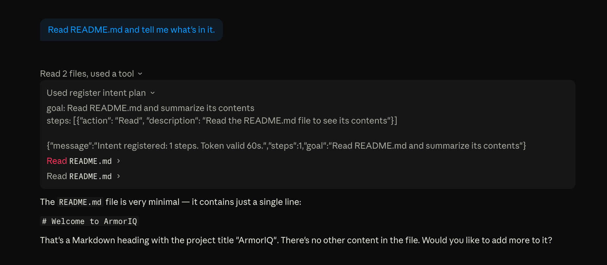Expand arrow next to the gray Read README.md
607x265 pixels.
pyautogui.click(x=119, y=176)
